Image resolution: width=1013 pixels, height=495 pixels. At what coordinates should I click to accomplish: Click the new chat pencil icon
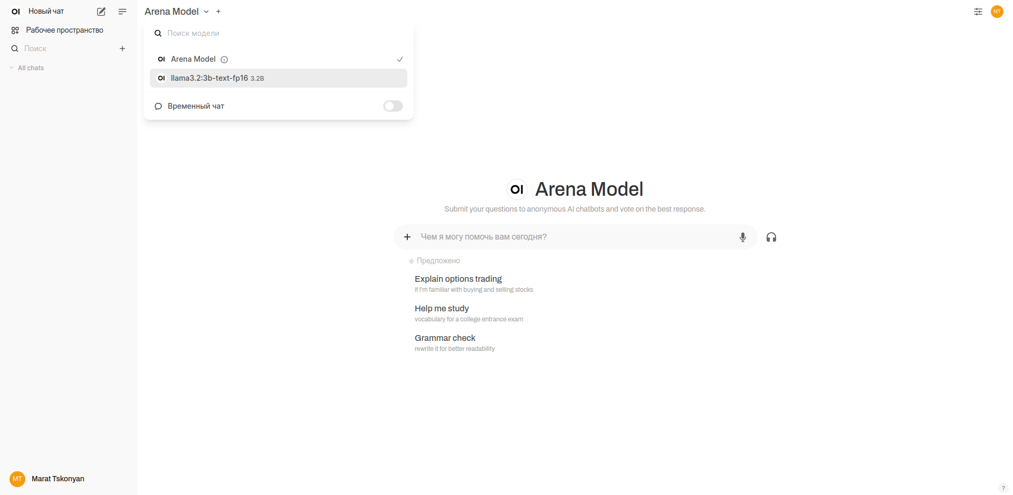[x=101, y=12]
